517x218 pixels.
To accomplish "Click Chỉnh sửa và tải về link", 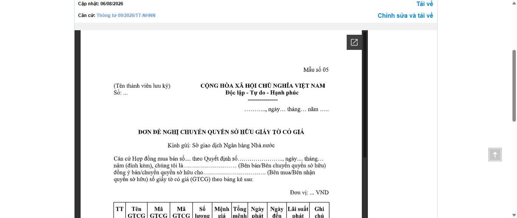I will tap(405, 15).
